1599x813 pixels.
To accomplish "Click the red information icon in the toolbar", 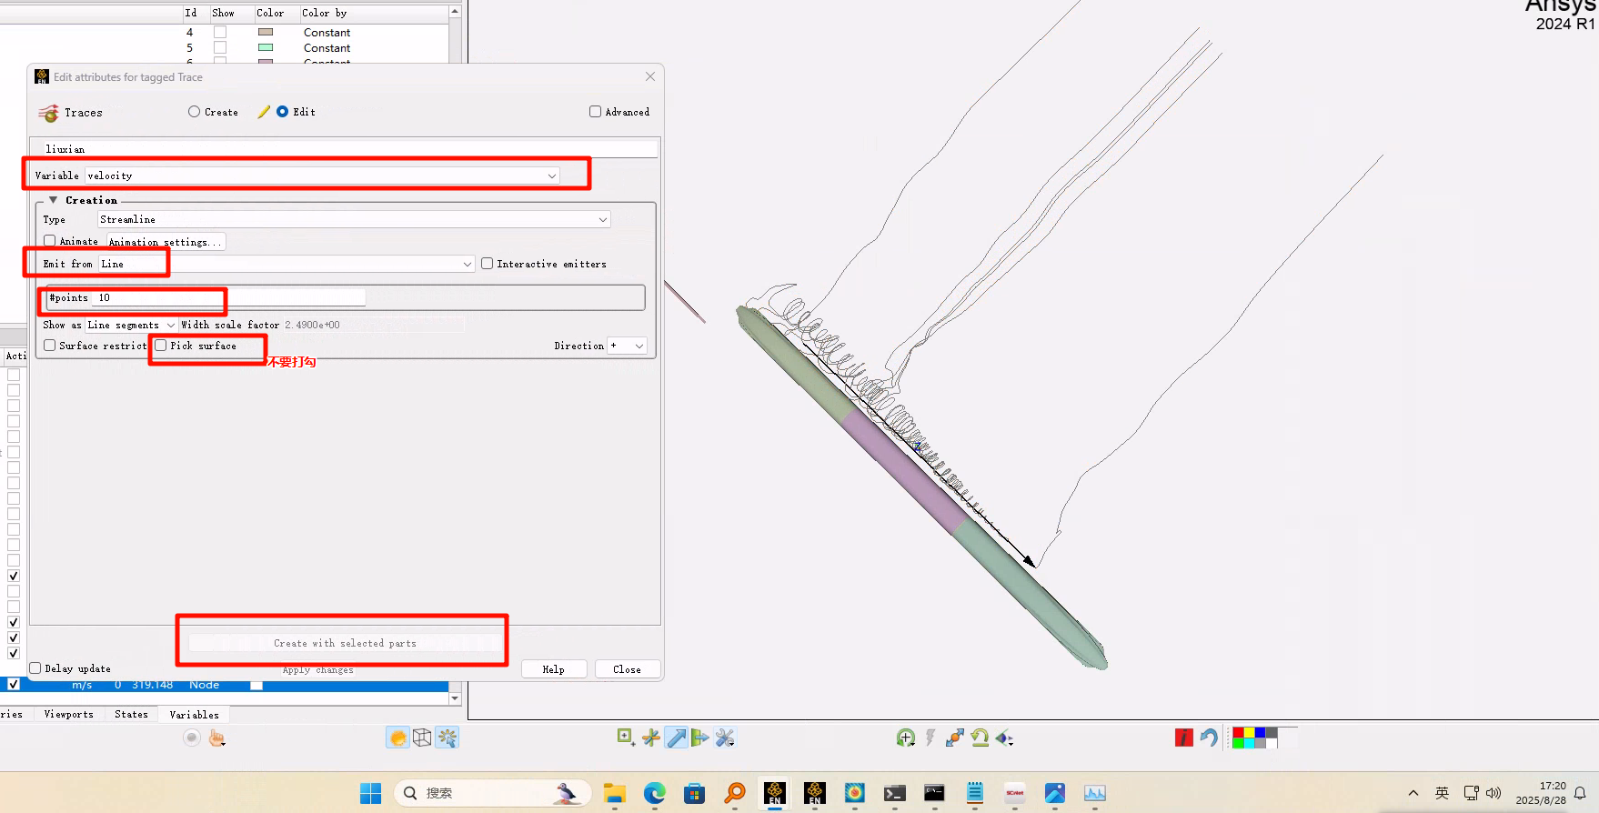I will point(1183,738).
